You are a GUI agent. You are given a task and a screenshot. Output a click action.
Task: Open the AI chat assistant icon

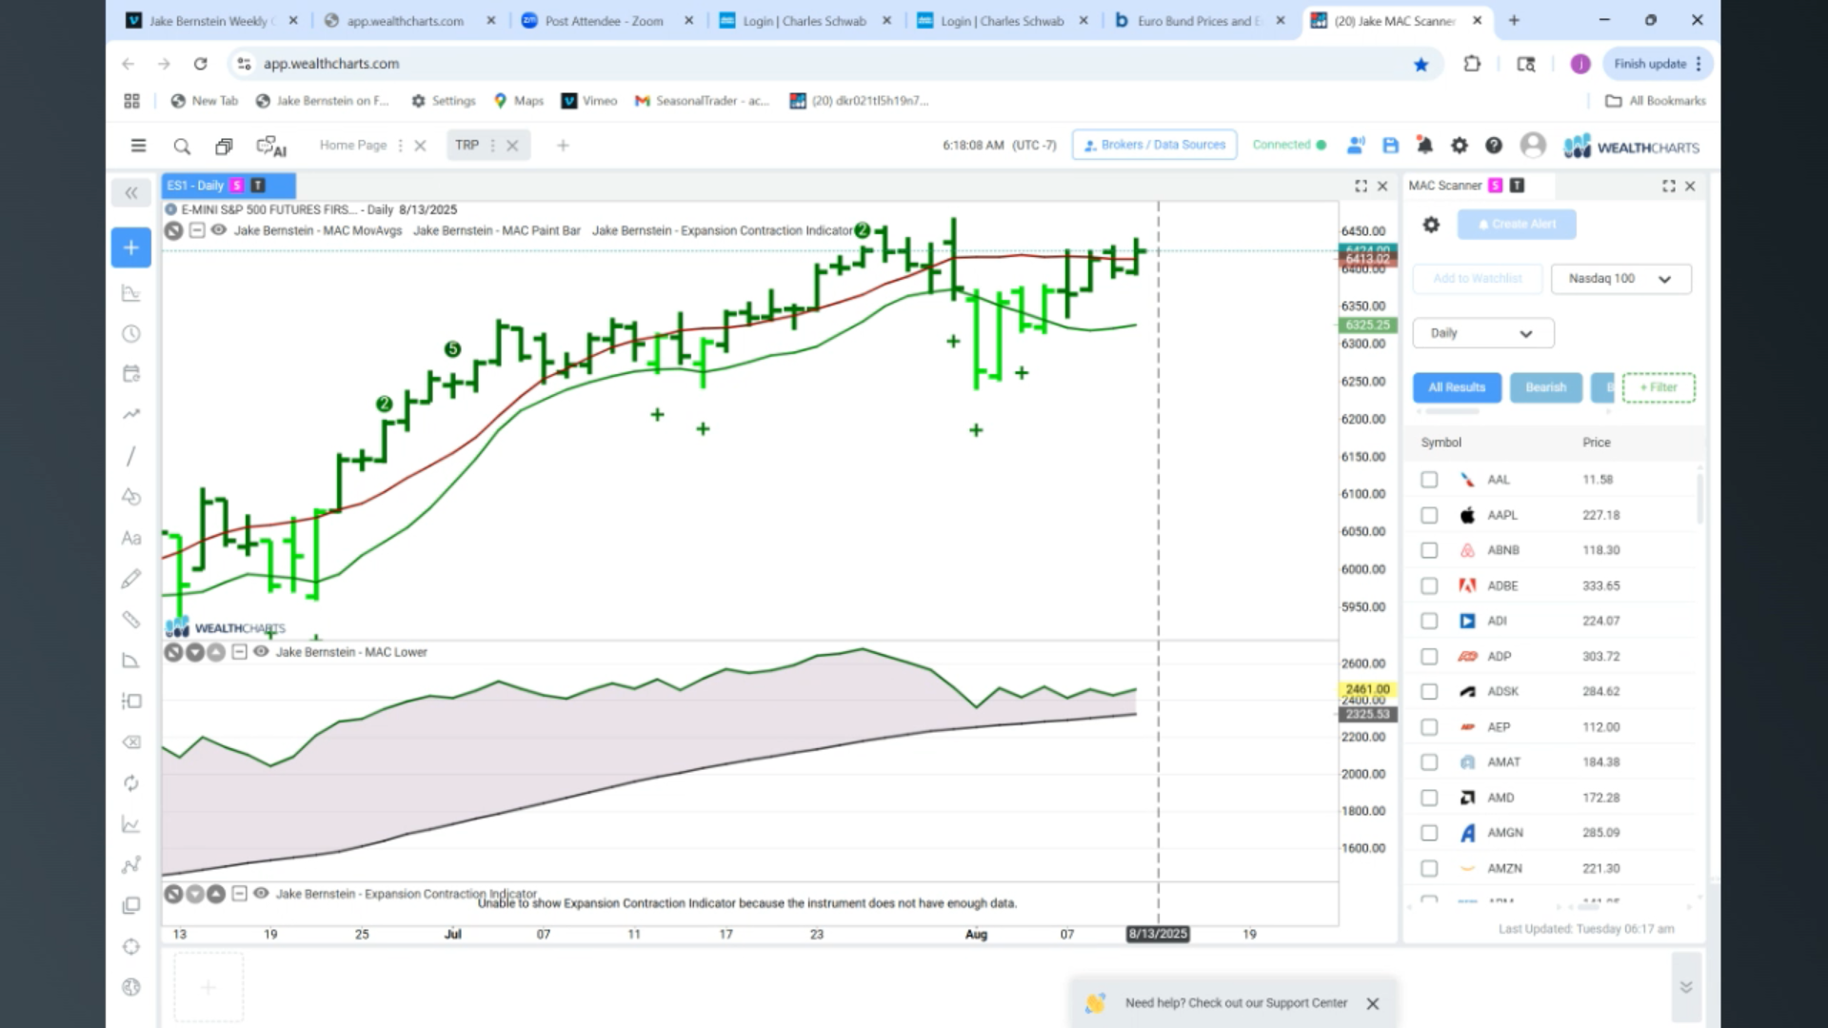coord(271,146)
